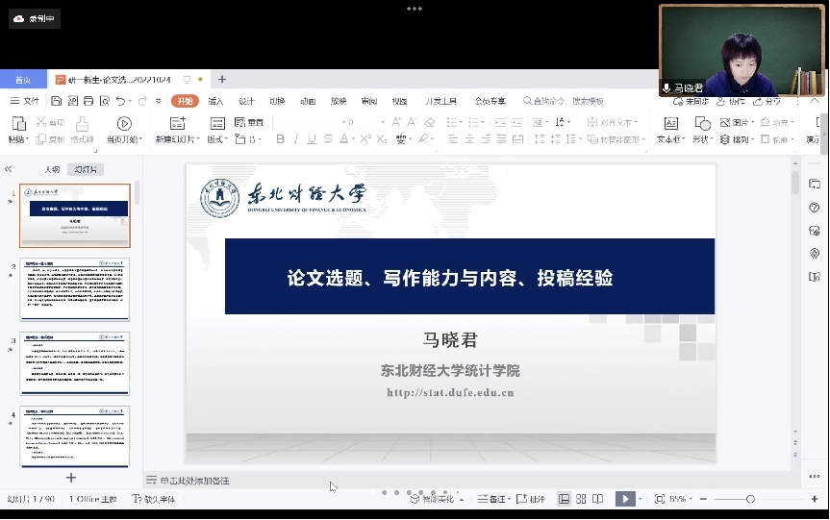This screenshot has width=830, height=520.
Task: Toggle Bold text formatting
Action: click(281, 139)
